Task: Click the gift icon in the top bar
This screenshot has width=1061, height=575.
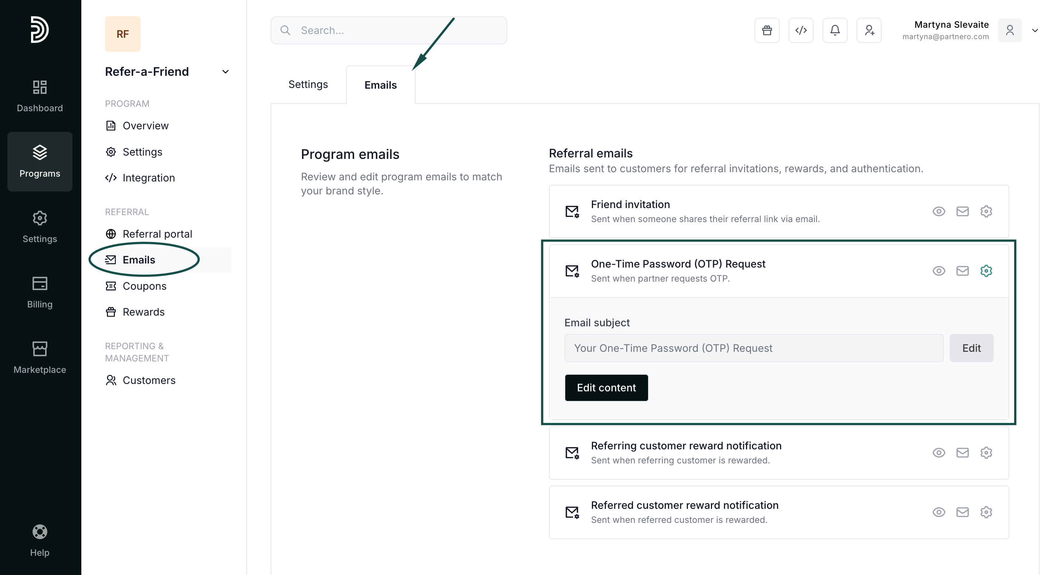Action: tap(766, 30)
